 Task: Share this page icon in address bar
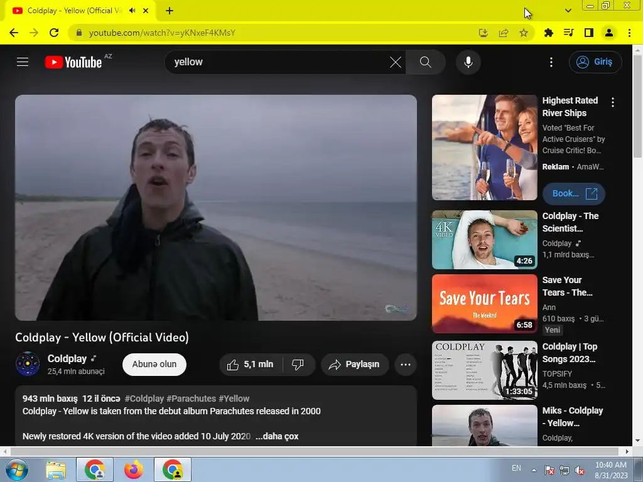[x=504, y=33]
